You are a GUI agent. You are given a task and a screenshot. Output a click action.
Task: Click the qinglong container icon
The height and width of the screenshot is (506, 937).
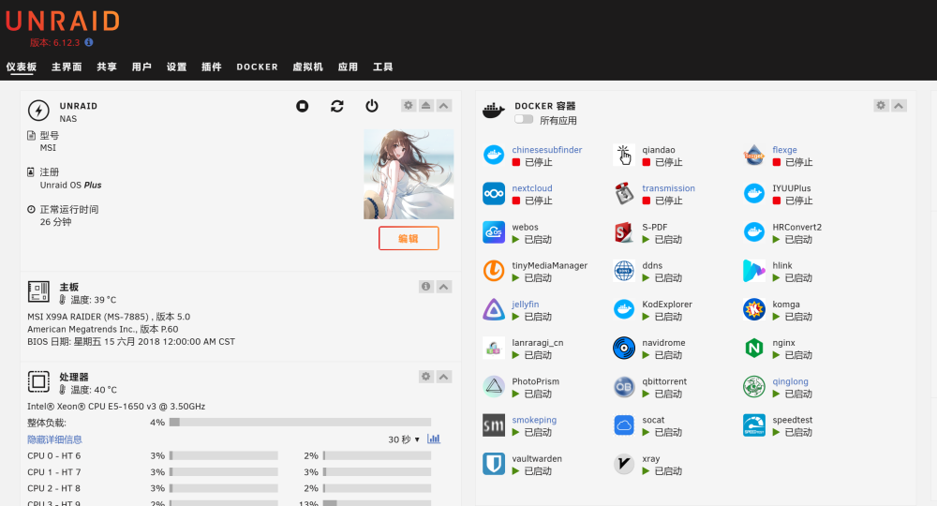click(x=754, y=386)
